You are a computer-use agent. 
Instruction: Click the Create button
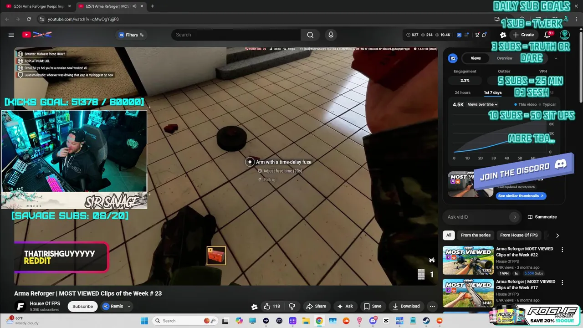523,35
